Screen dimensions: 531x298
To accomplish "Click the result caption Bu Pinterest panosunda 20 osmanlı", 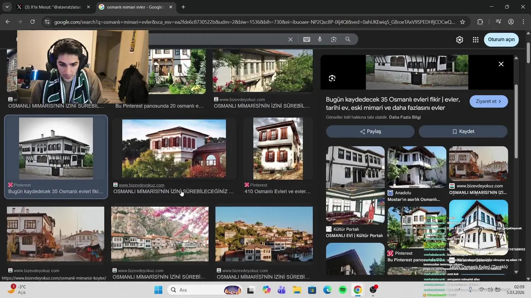I will [x=159, y=106].
